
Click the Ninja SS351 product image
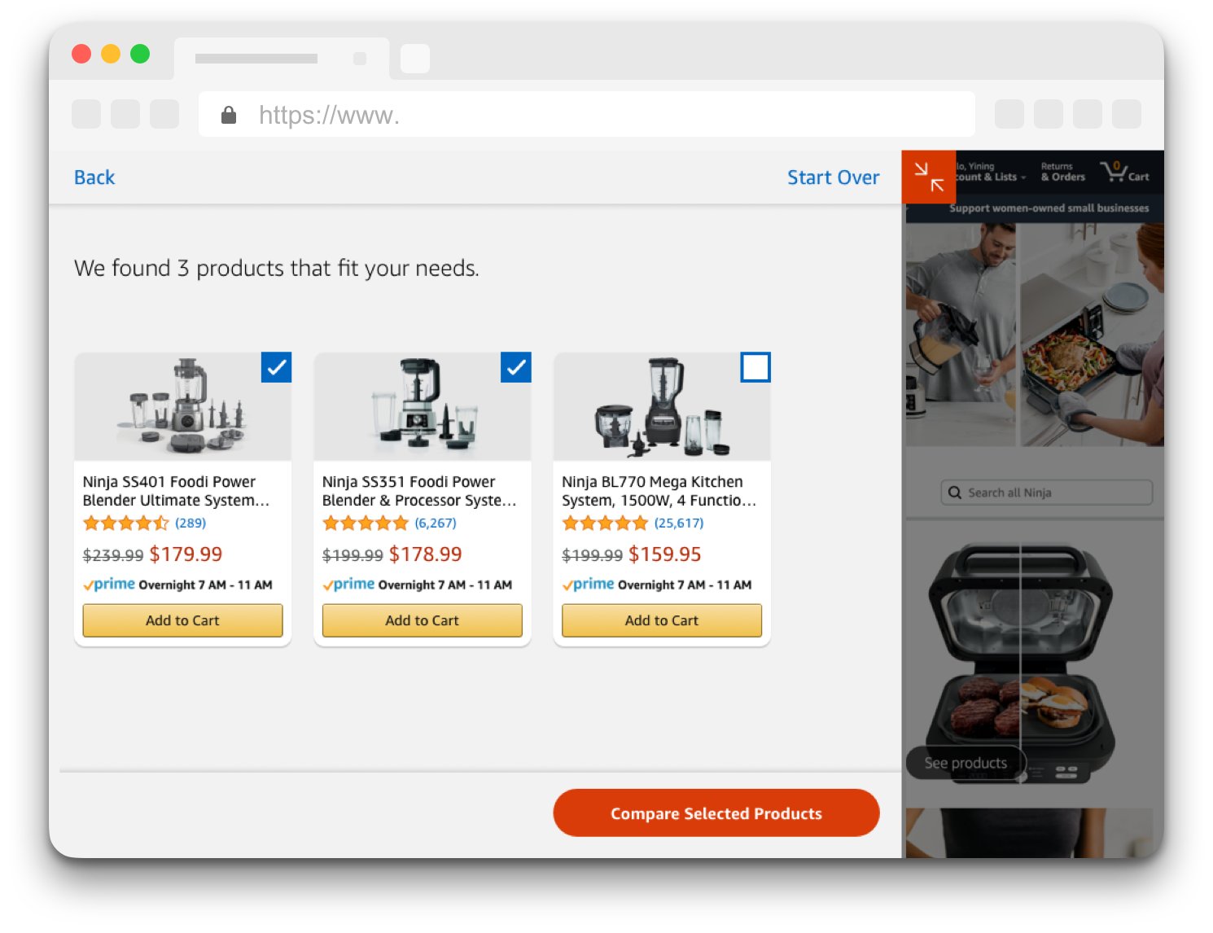pyautogui.click(x=423, y=406)
